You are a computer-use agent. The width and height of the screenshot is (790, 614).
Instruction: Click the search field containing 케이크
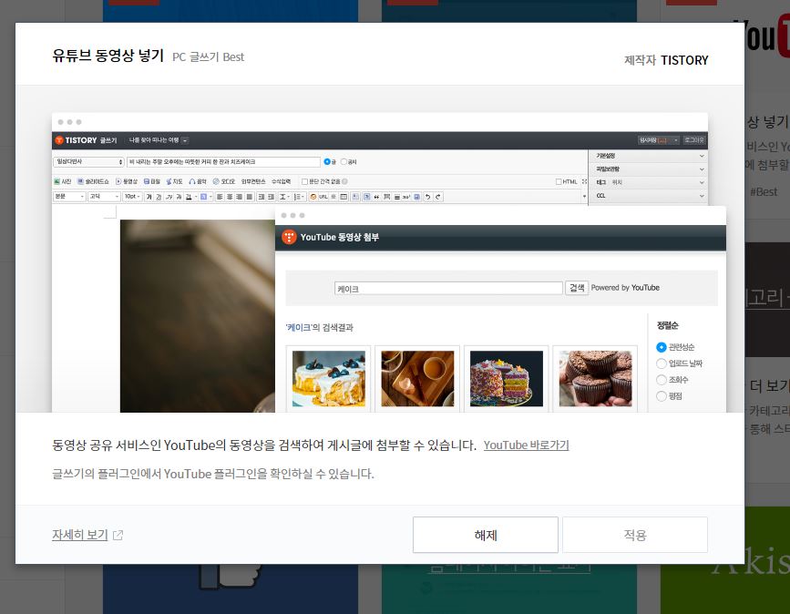pos(448,288)
